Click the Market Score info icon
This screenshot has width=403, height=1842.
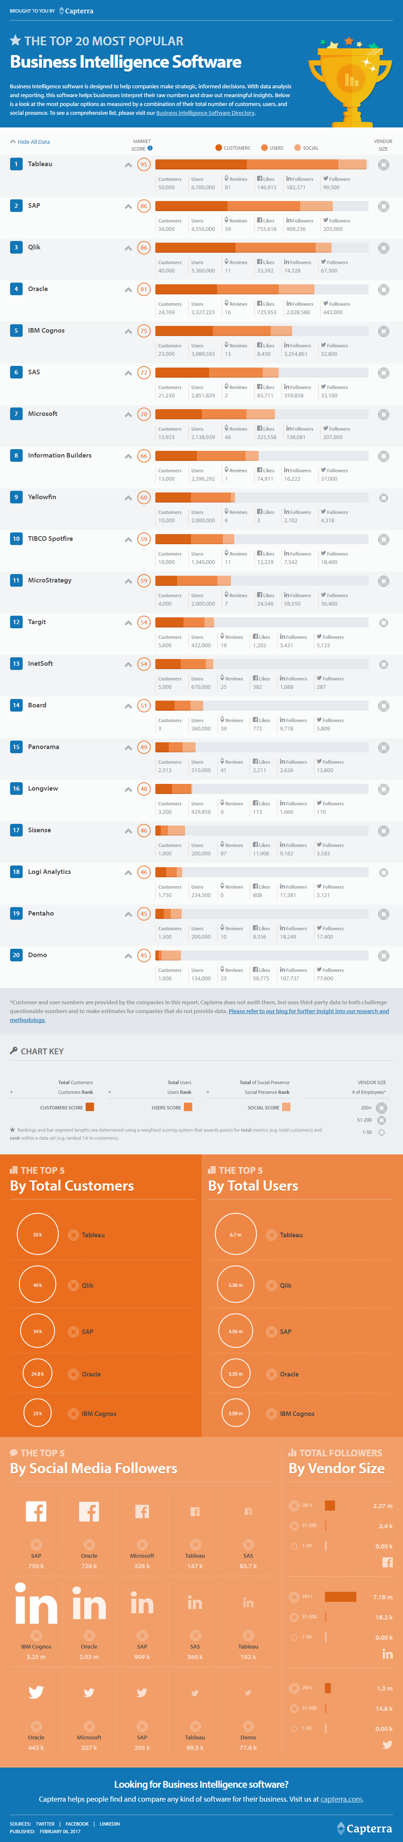[x=150, y=148]
